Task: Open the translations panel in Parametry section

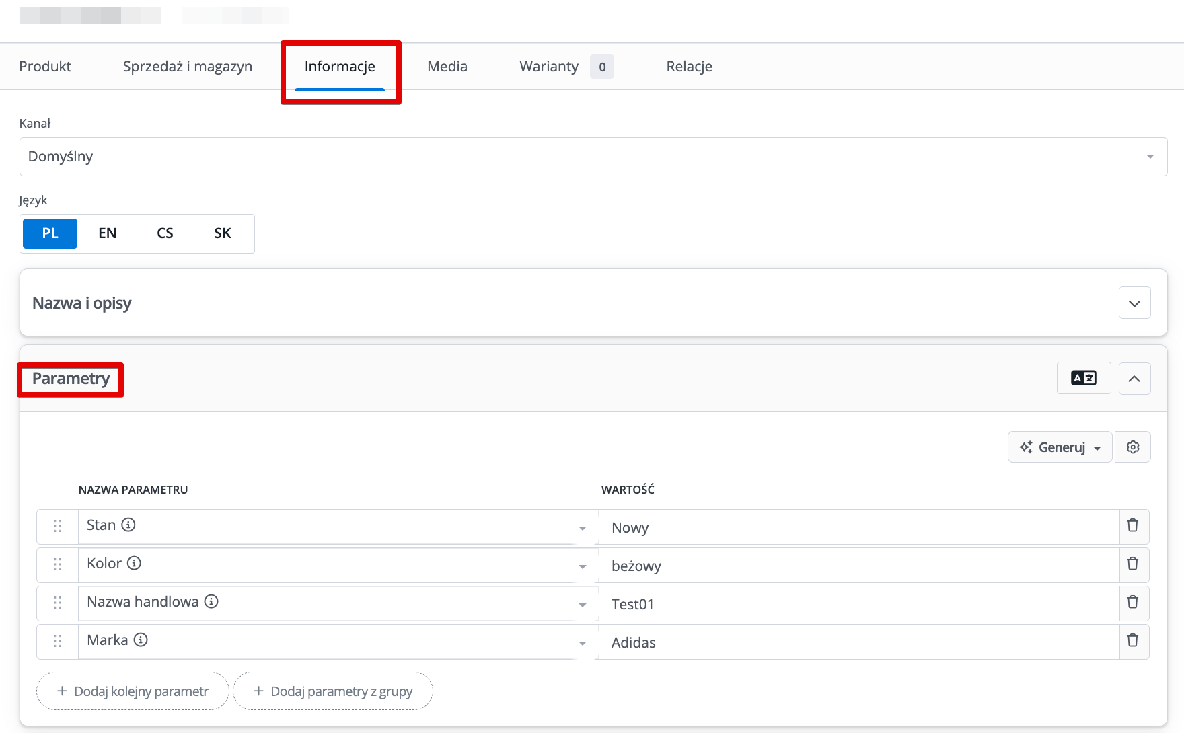Action: point(1084,378)
